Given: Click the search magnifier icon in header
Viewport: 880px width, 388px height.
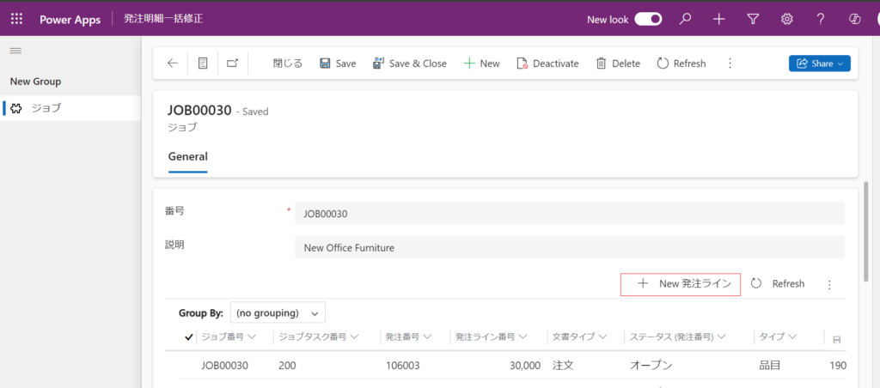Looking at the screenshot, I should 685,19.
